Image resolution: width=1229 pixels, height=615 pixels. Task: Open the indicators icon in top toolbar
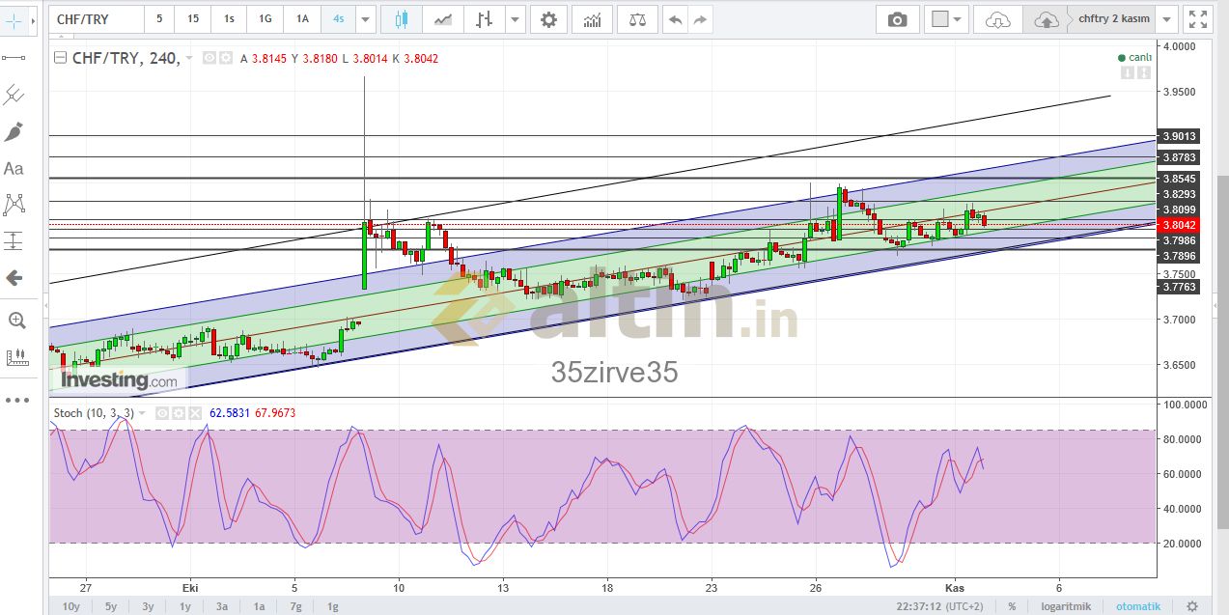tap(592, 19)
